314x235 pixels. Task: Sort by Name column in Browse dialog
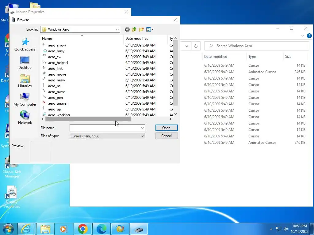tap(82, 39)
